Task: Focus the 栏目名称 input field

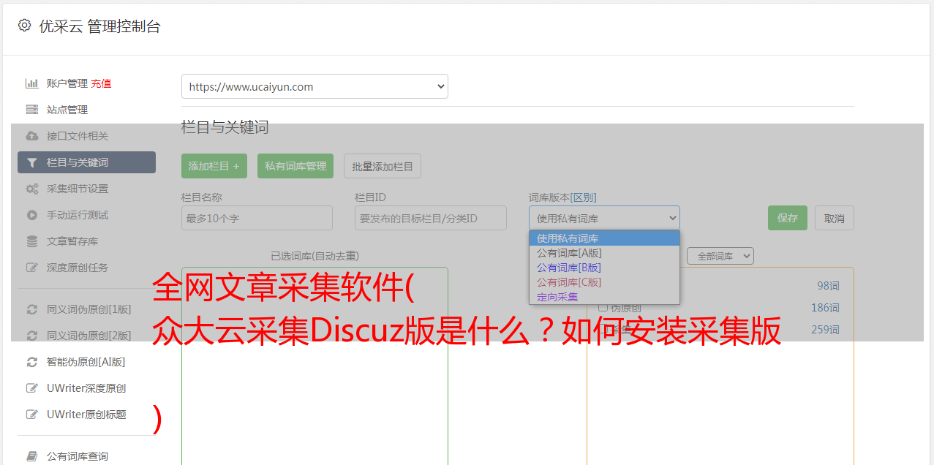Action: coord(257,218)
